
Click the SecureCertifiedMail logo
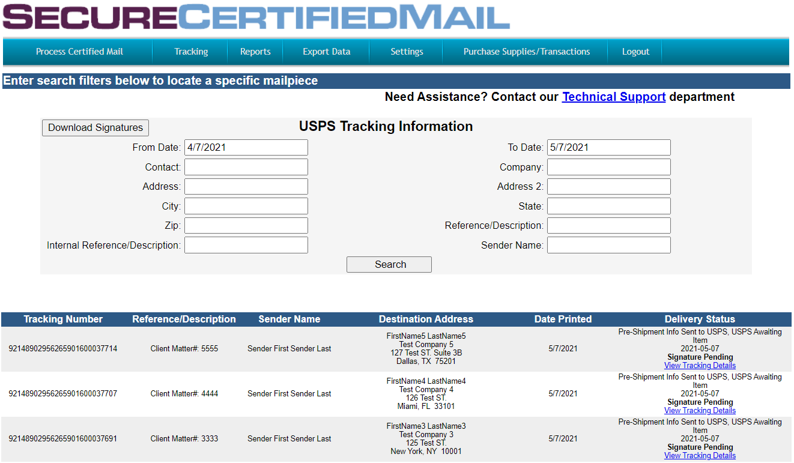256,17
